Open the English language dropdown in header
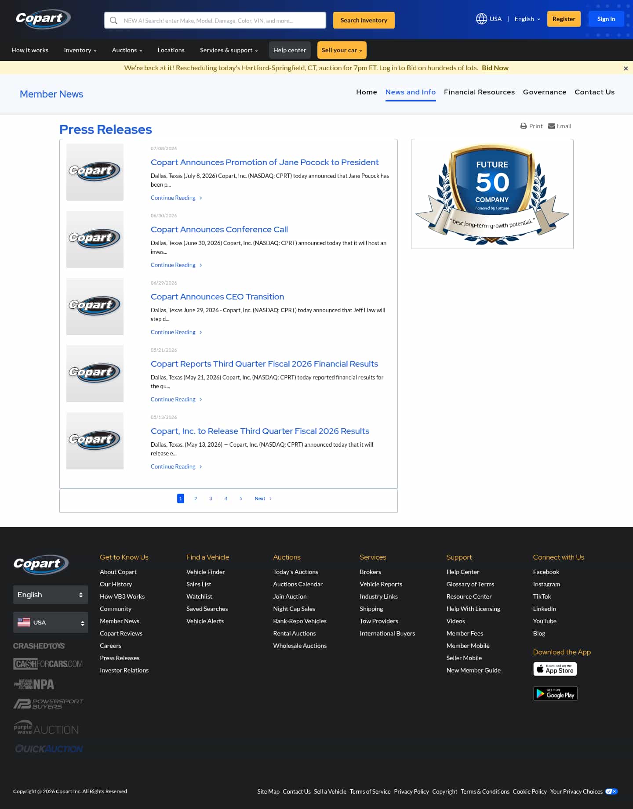The width and height of the screenshot is (633, 809). pyautogui.click(x=527, y=19)
